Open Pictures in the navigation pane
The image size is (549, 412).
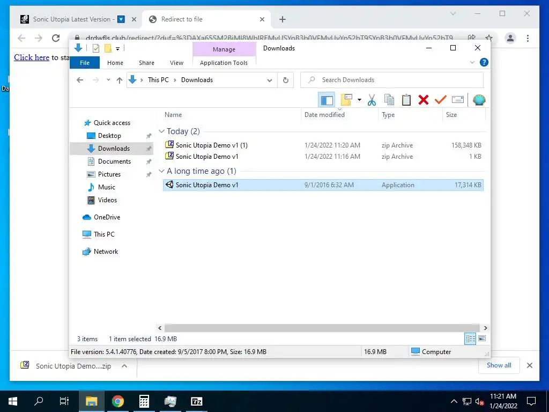(x=109, y=174)
